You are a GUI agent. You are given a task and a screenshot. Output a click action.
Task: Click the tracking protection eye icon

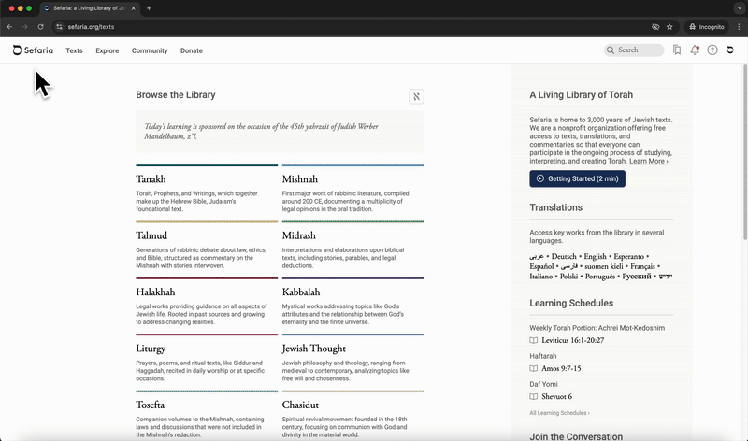(x=655, y=27)
